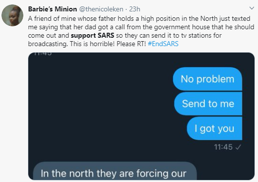This screenshot has height=182, width=258.
Task: Select 'In the north they are forcing' message
Action: click(x=115, y=171)
